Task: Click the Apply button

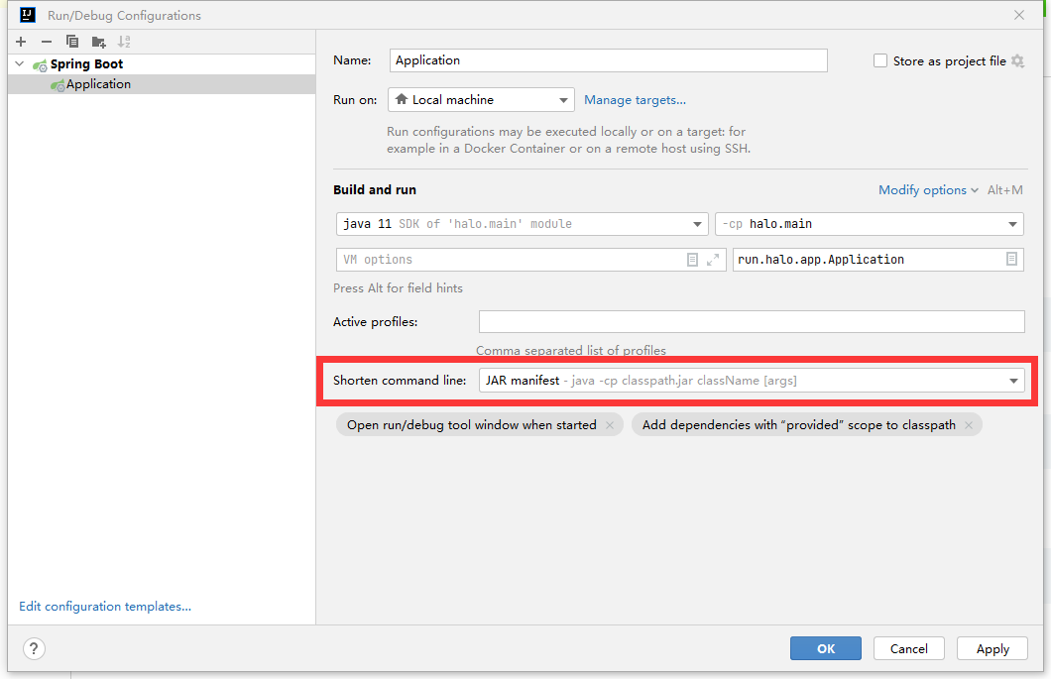Action: (x=993, y=648)
